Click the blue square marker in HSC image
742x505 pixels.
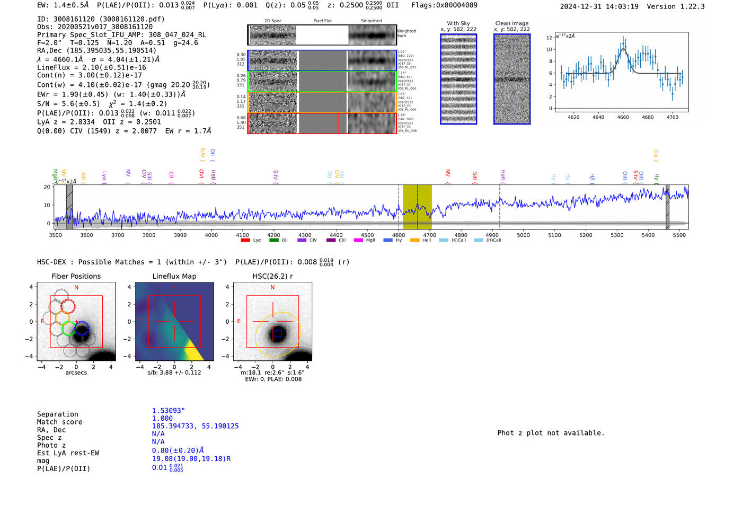(x=278, y=333)
